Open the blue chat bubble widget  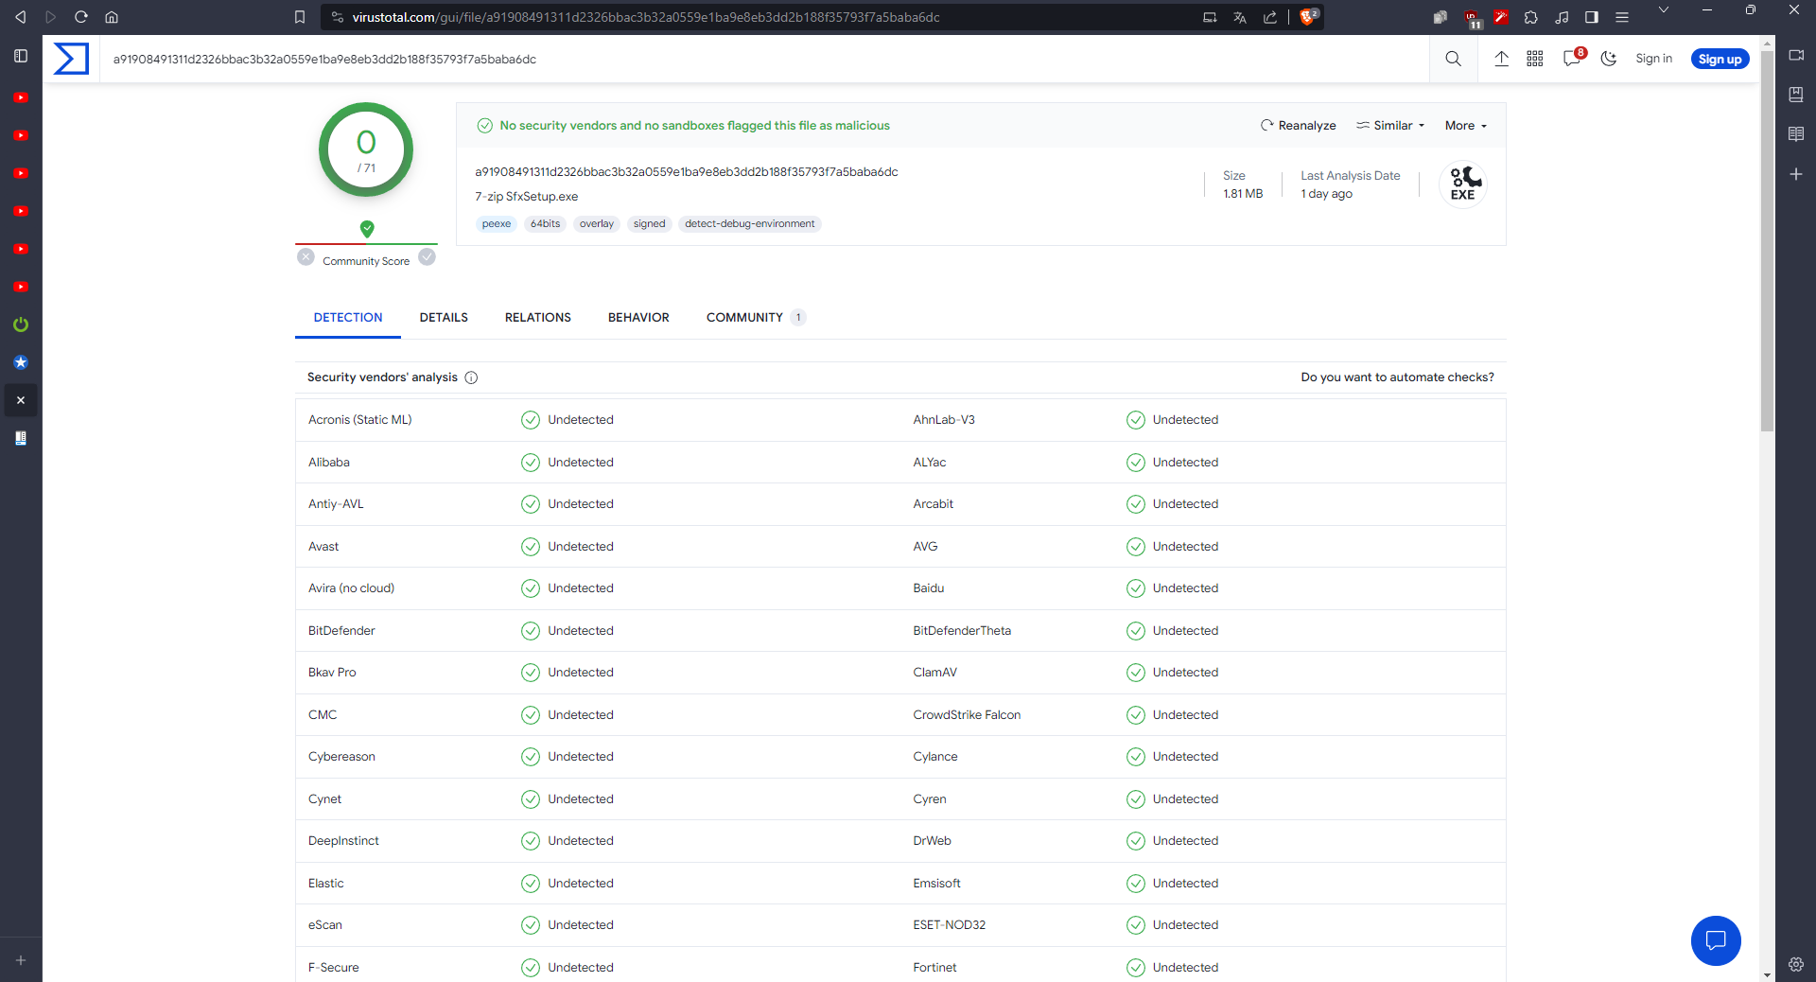point(1716,940)
